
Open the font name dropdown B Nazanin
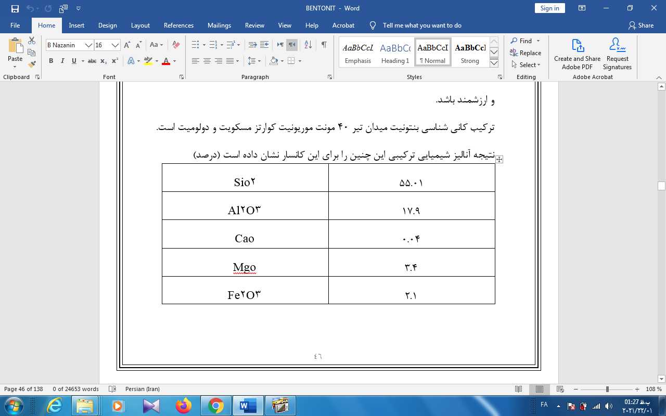point(88,45)
